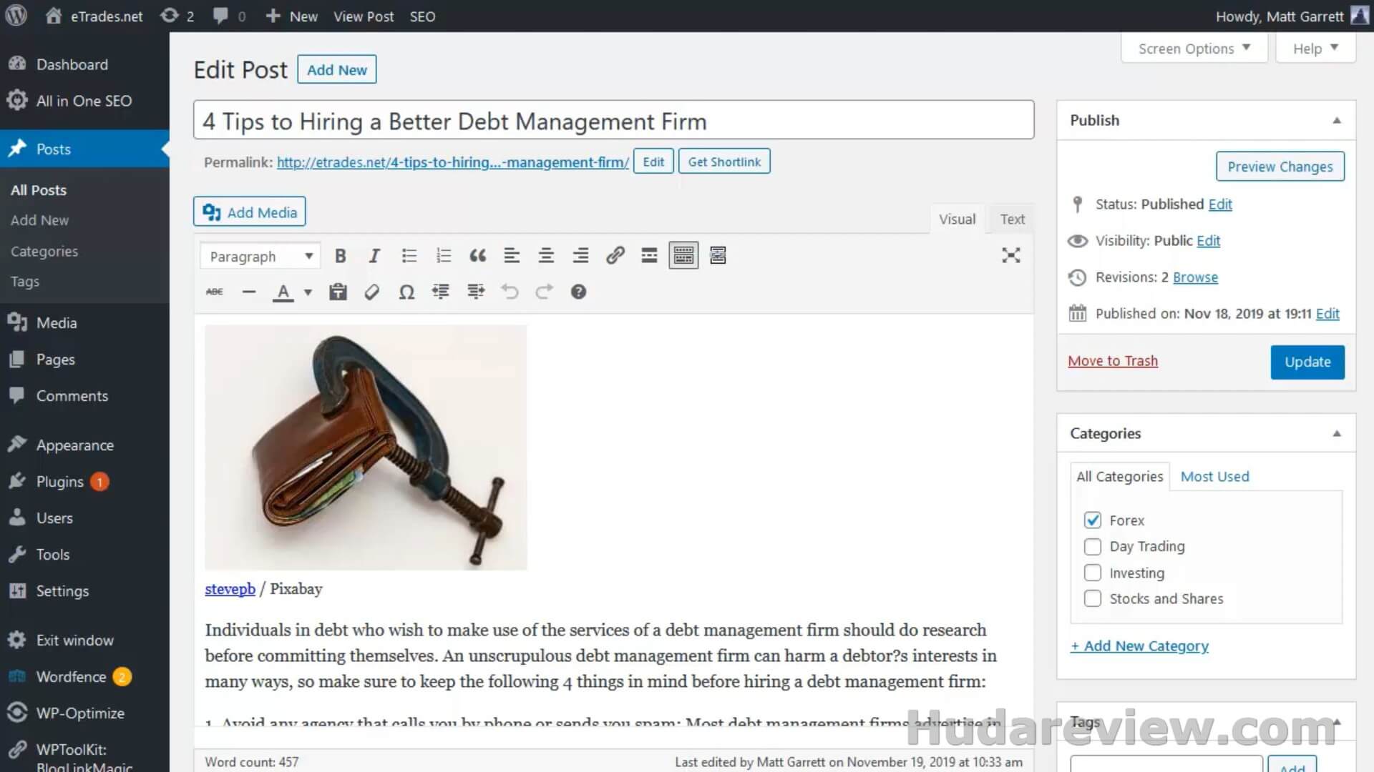Browse post revisions

coord(1194,277)
